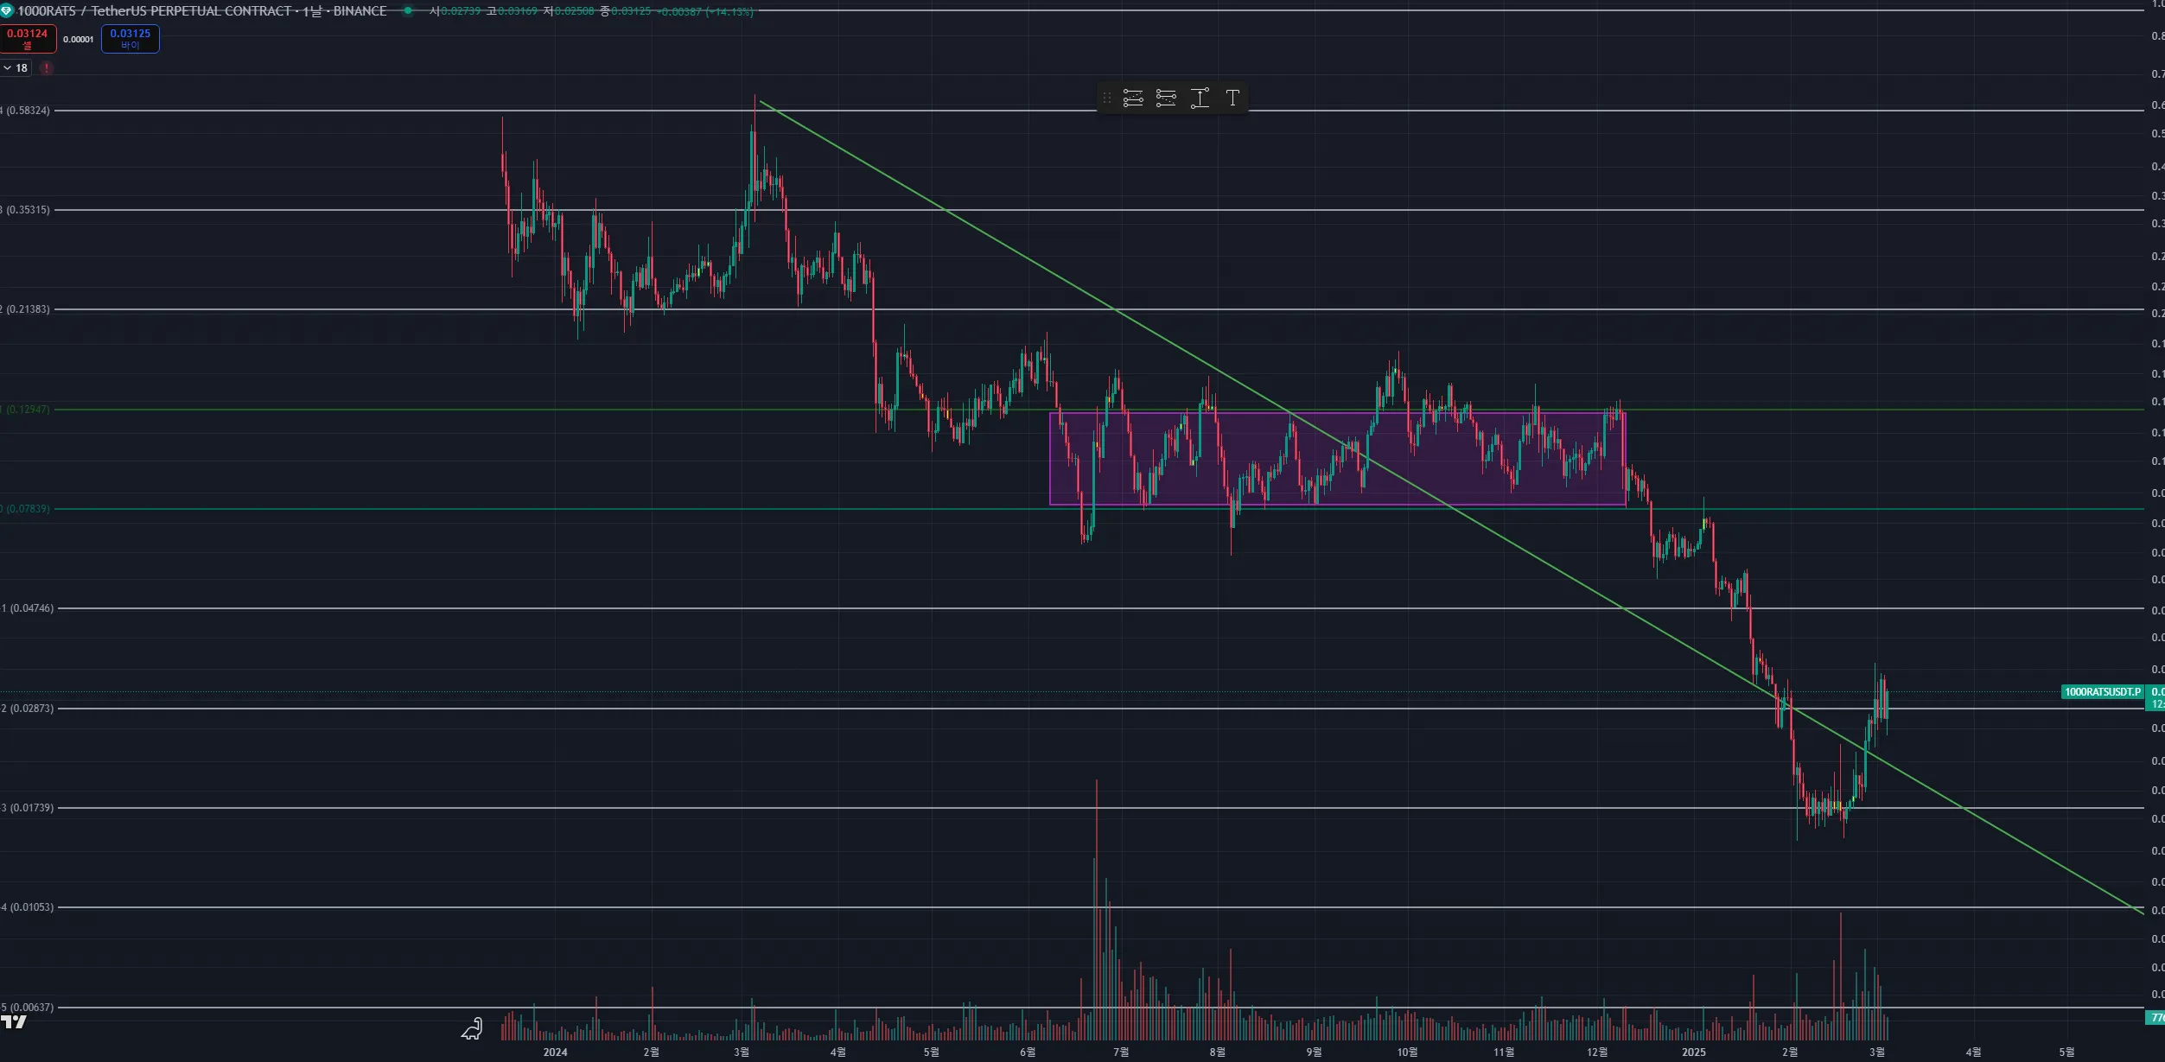Click the 0.21383 Fib level label
Viewport: 2165px width, 1062px height.
click(x=26, y=309)
